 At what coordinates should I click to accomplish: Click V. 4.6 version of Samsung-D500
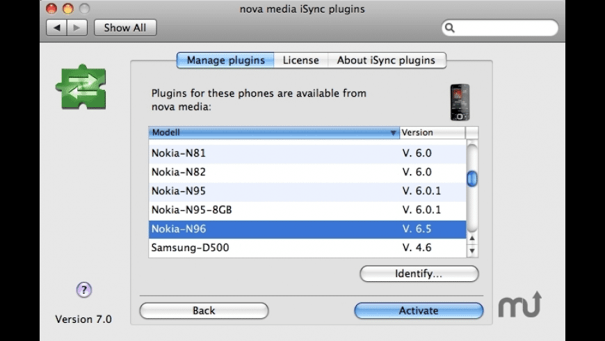click(x=417, y=248)
